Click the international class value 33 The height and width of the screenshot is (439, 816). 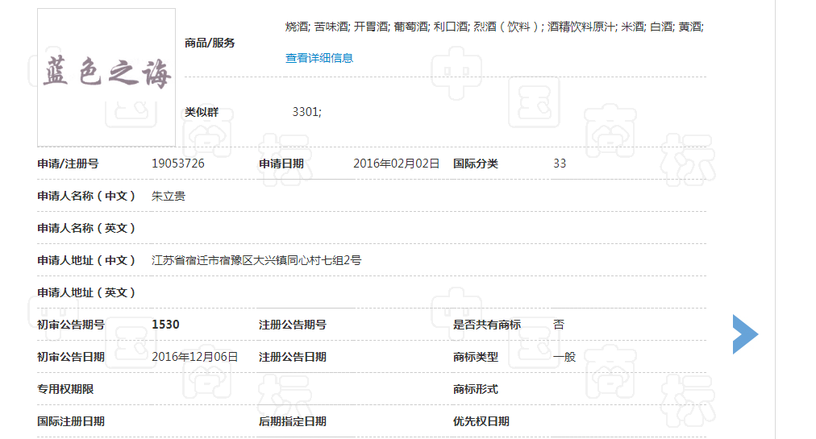(560, 164)
